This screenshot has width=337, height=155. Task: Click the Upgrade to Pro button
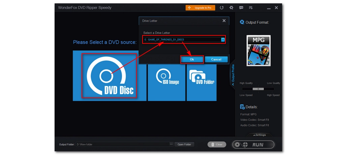tap(200, 8)
